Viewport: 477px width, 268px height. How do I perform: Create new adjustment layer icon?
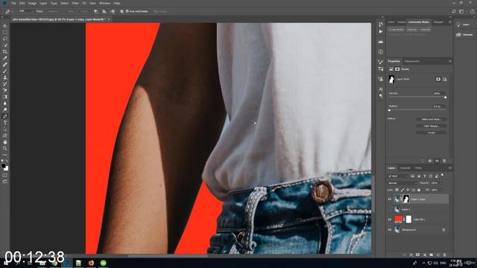pyautogui.click(x=425, y=255)
